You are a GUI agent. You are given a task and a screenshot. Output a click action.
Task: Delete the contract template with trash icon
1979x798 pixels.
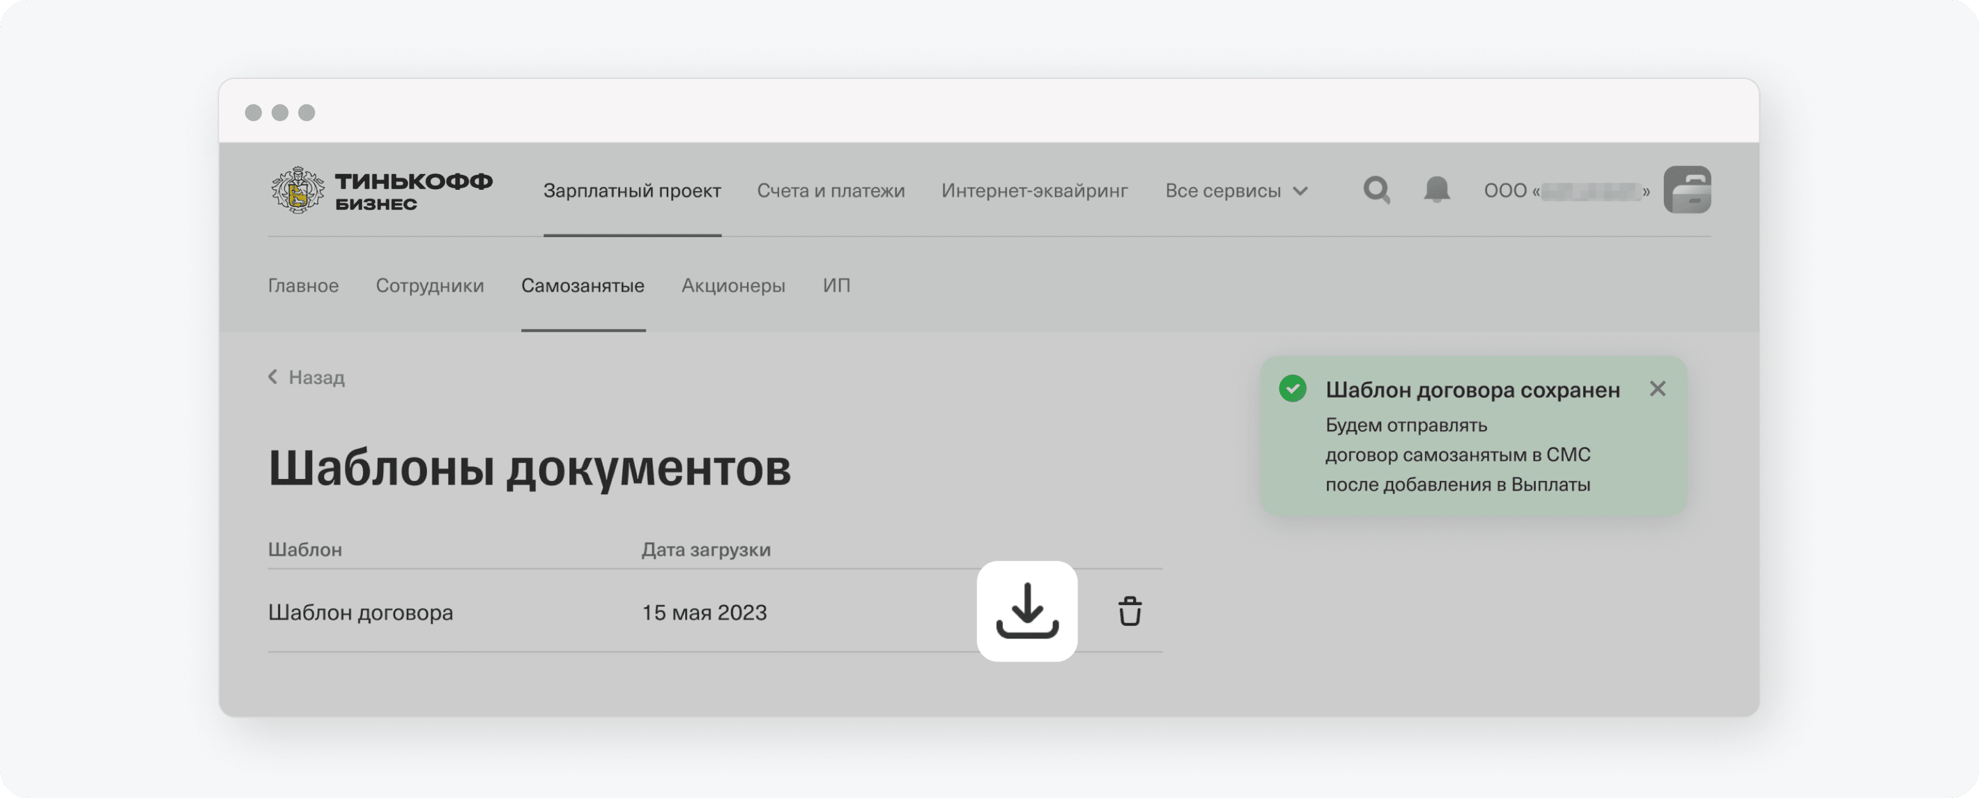1130,611
